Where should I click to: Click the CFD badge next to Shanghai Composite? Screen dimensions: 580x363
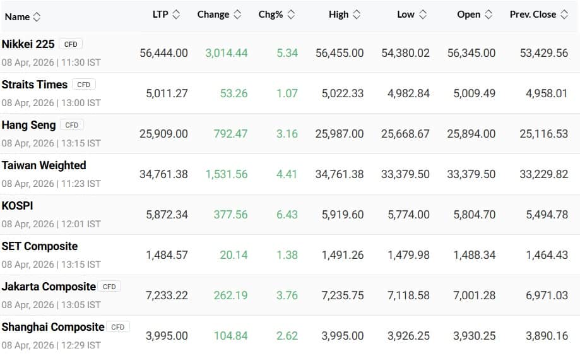(117, 327)
